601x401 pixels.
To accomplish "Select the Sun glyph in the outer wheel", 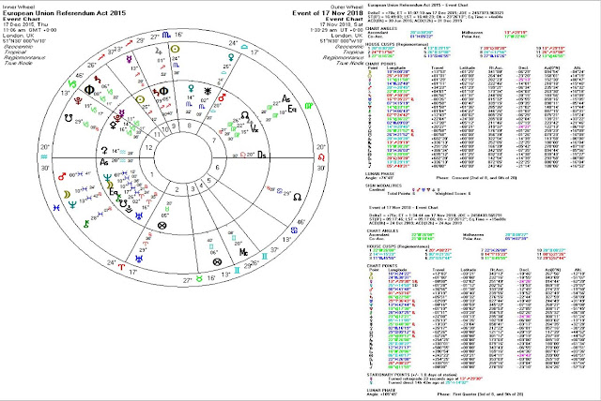I will (x=175, y=49).
